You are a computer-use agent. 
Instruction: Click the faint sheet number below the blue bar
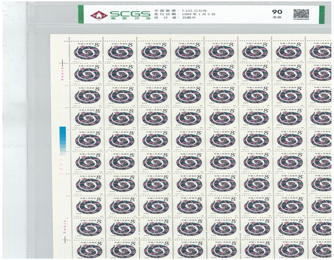click(63, 164)
